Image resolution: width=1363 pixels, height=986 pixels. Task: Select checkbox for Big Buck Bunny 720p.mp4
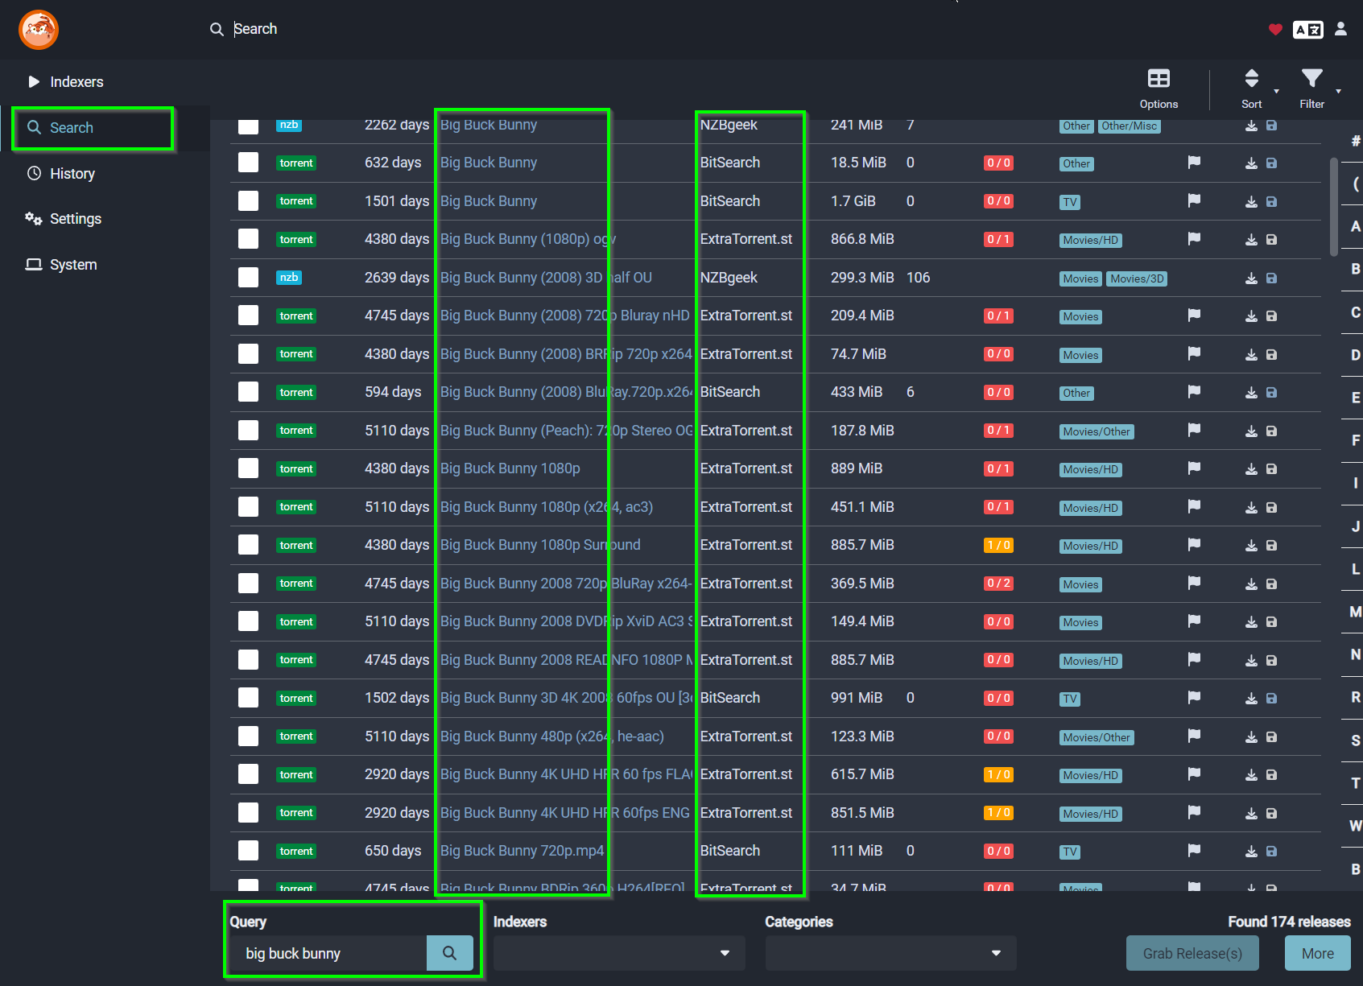coord(248,851)
